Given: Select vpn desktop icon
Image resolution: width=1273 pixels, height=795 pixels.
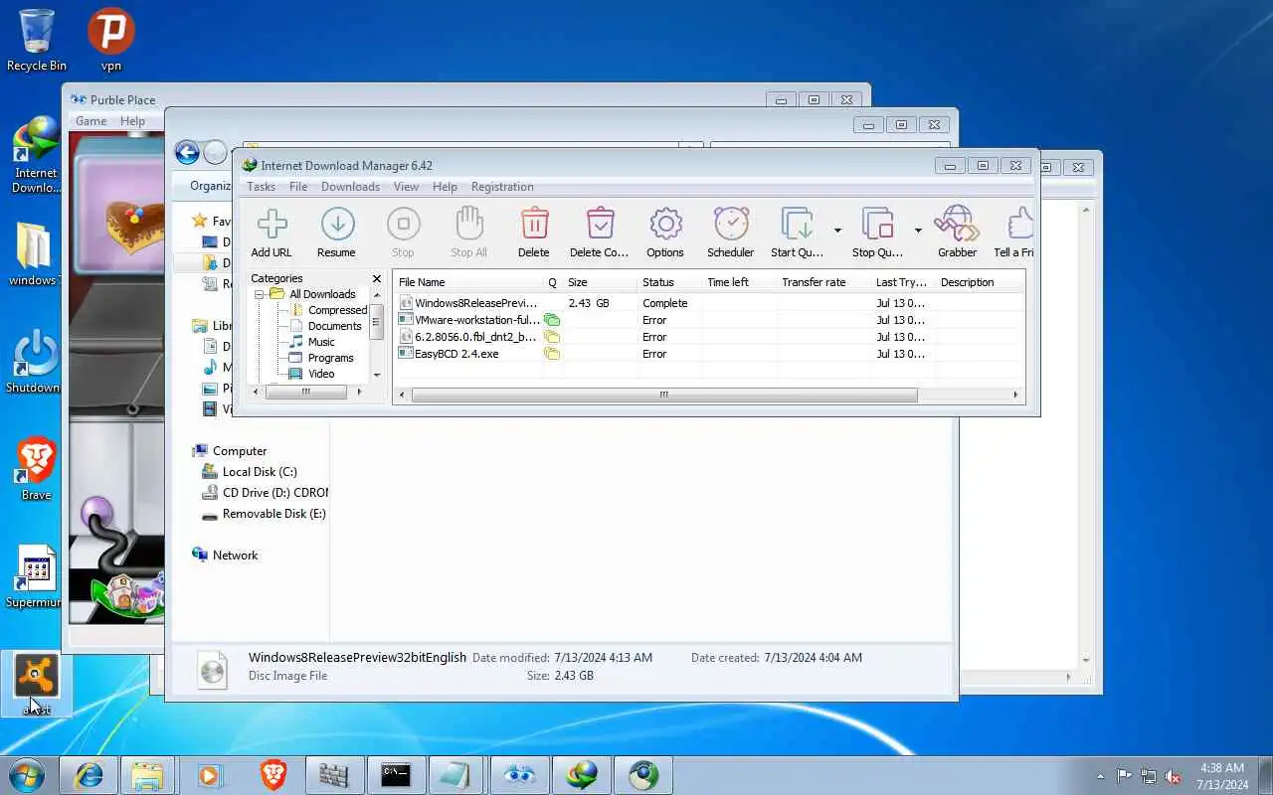Looking at the screenshot, I should [x=111, y=41].
